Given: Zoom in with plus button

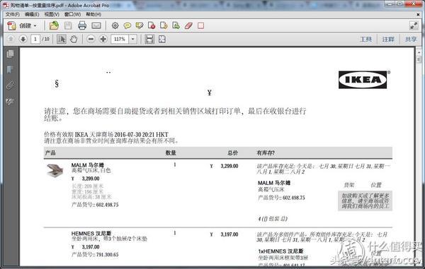Looking at the screenshot, I should pyautogui.click(x=103, y=39).
